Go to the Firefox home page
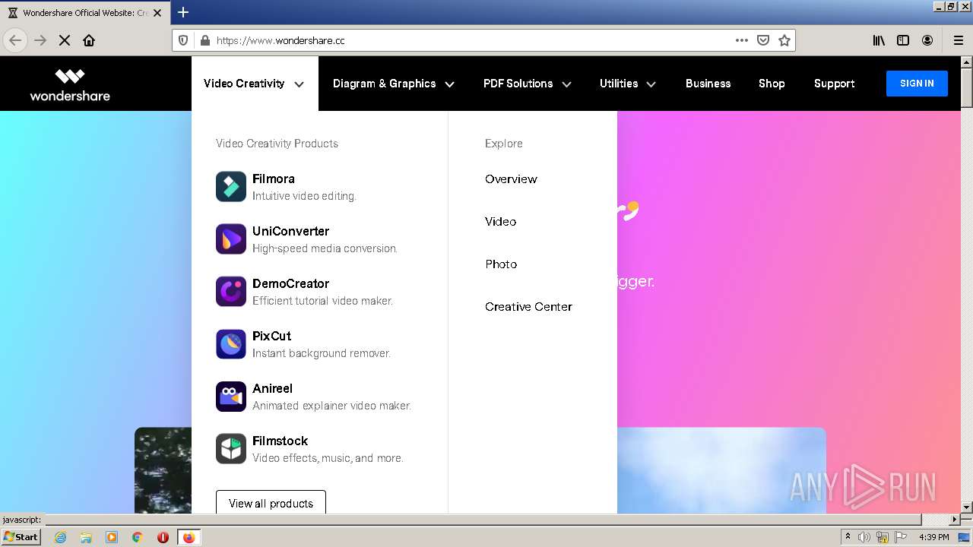 point(89,40)
